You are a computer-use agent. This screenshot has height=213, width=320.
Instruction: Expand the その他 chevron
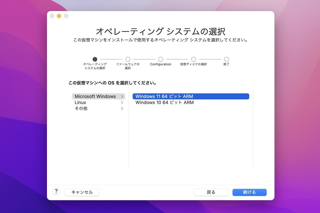tap(122, 108)
